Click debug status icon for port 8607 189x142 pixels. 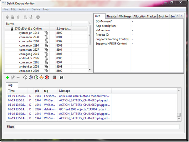46,62
